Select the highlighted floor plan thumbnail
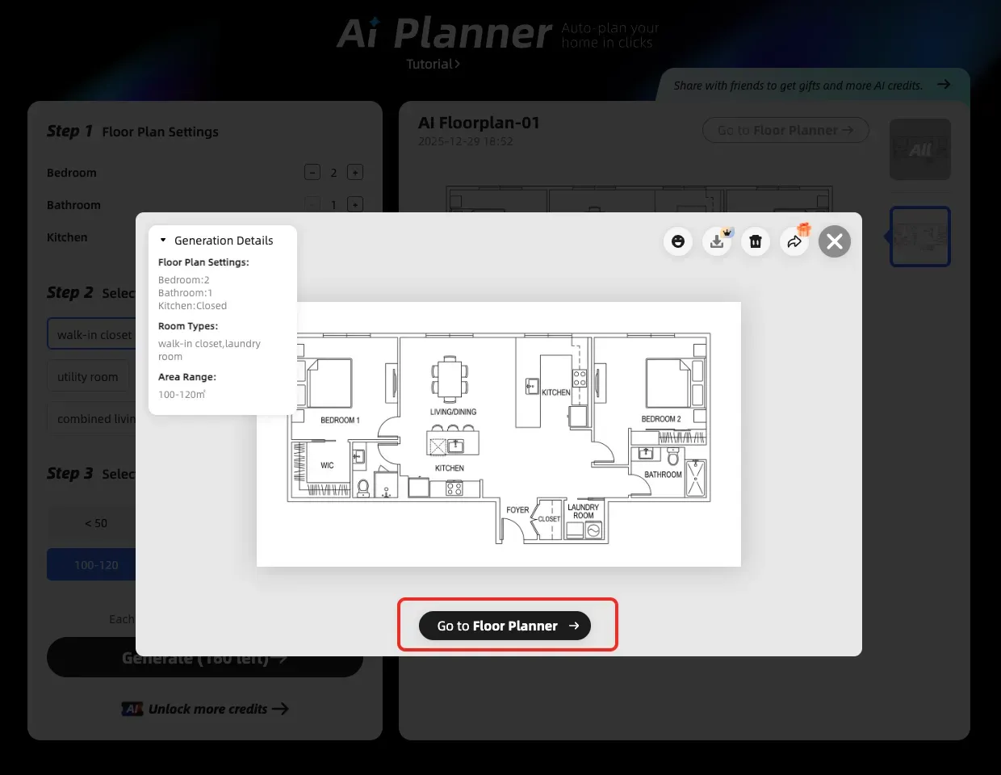 [x=919, y=237]
